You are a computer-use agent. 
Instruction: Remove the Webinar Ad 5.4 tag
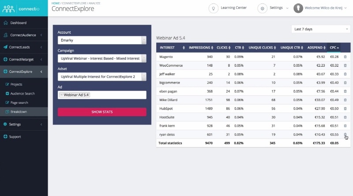61,95
